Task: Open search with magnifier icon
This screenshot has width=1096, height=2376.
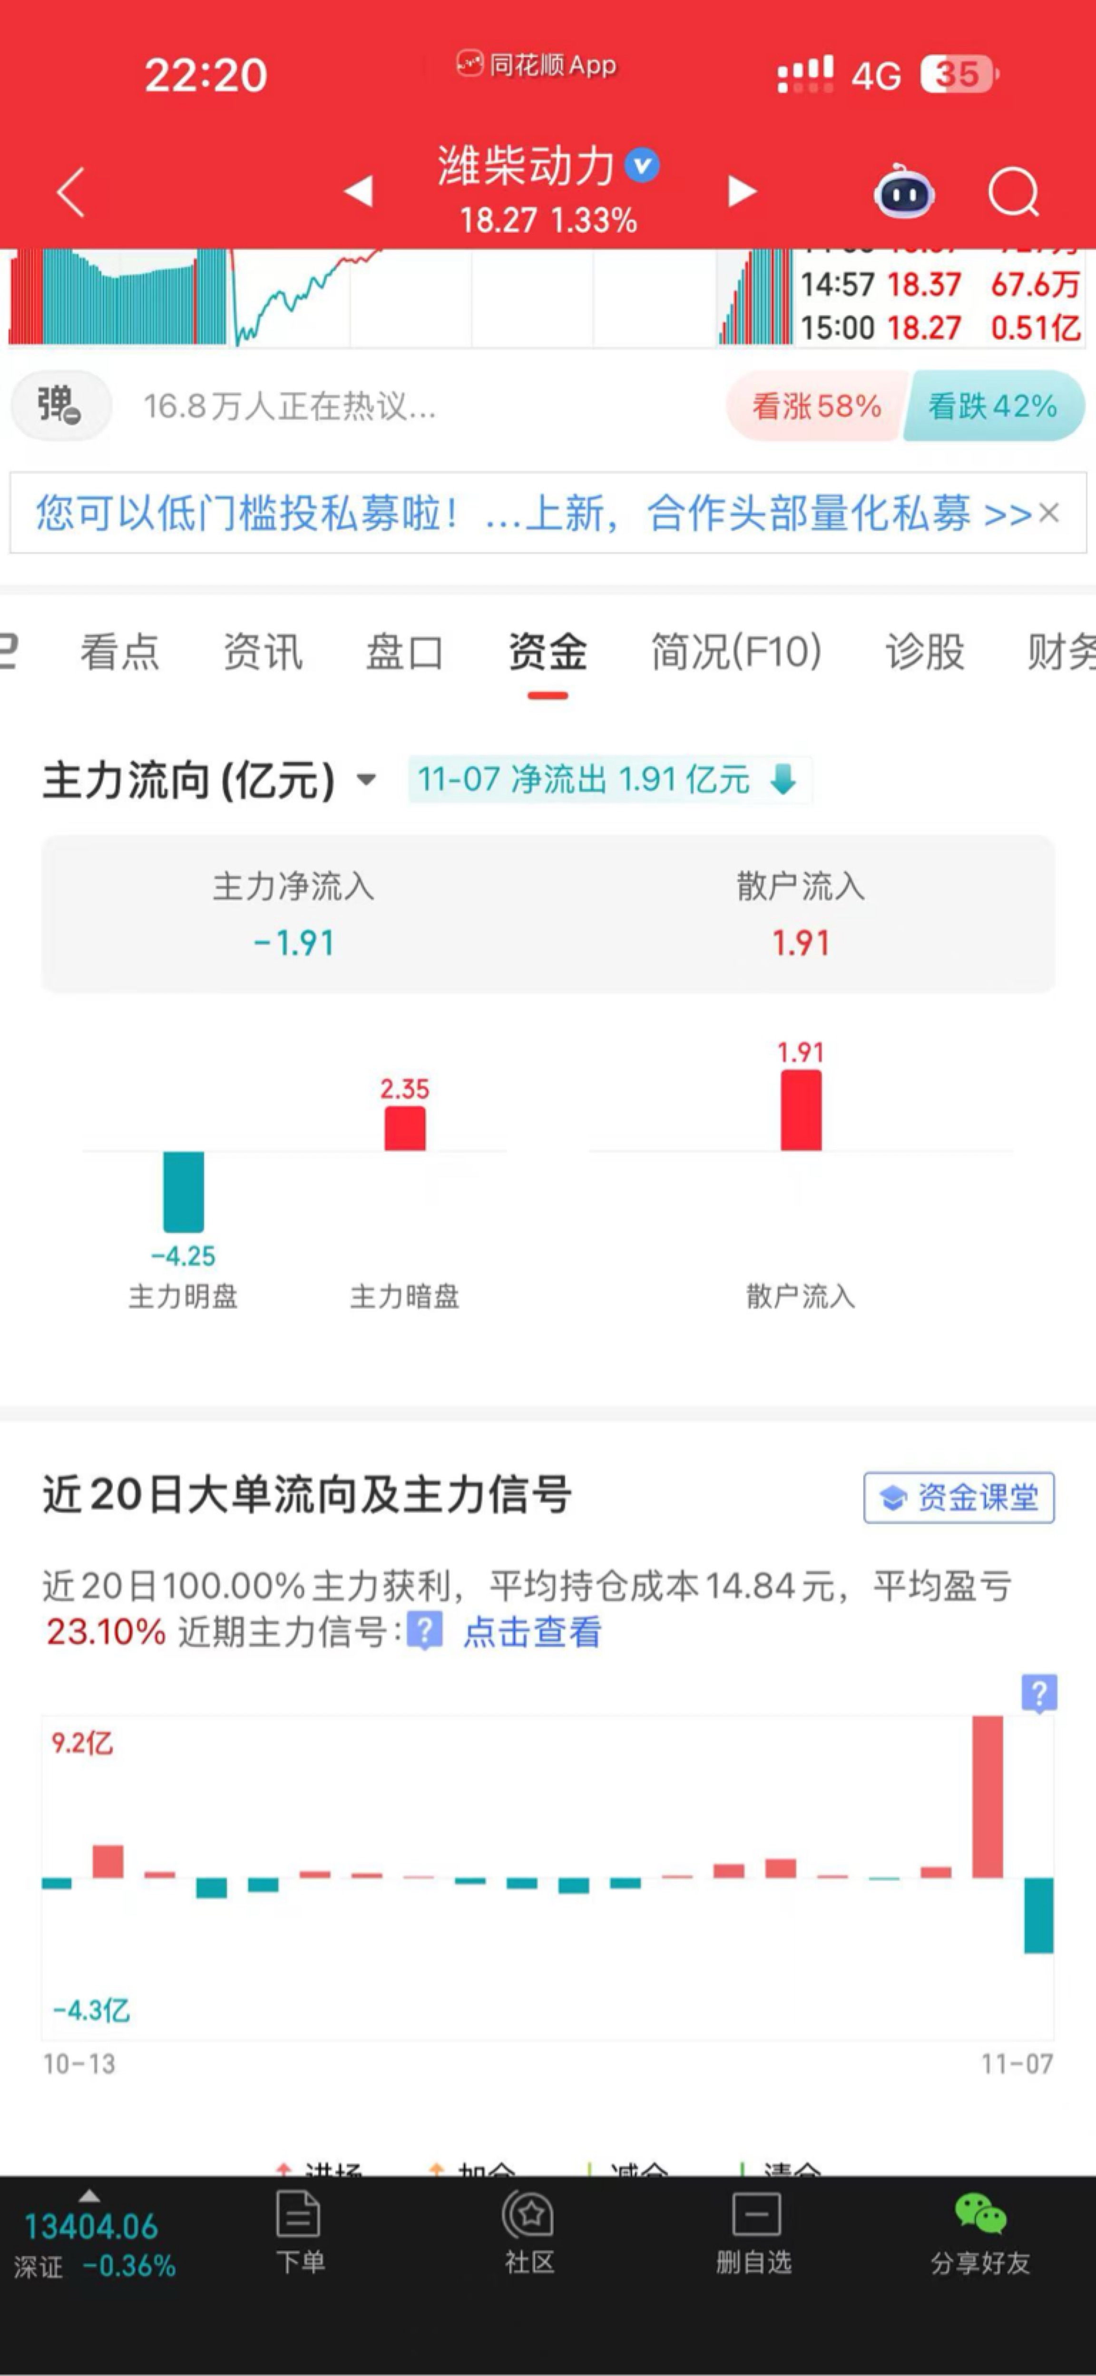Action: (x=1014, y=192)
